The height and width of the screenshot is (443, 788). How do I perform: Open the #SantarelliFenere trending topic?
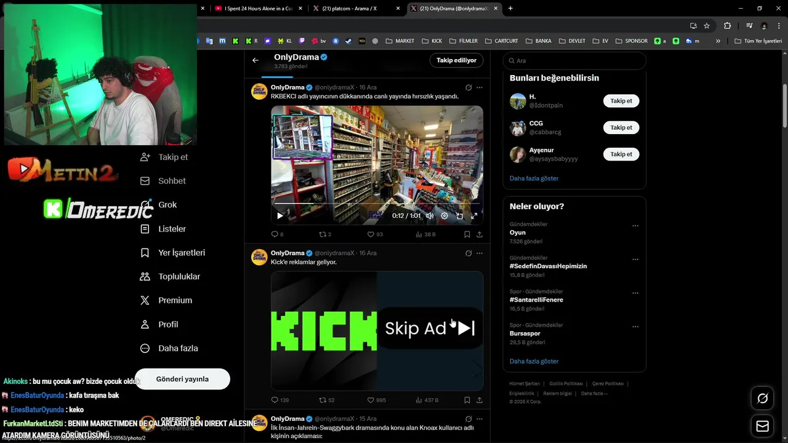[x=536, y=300]
